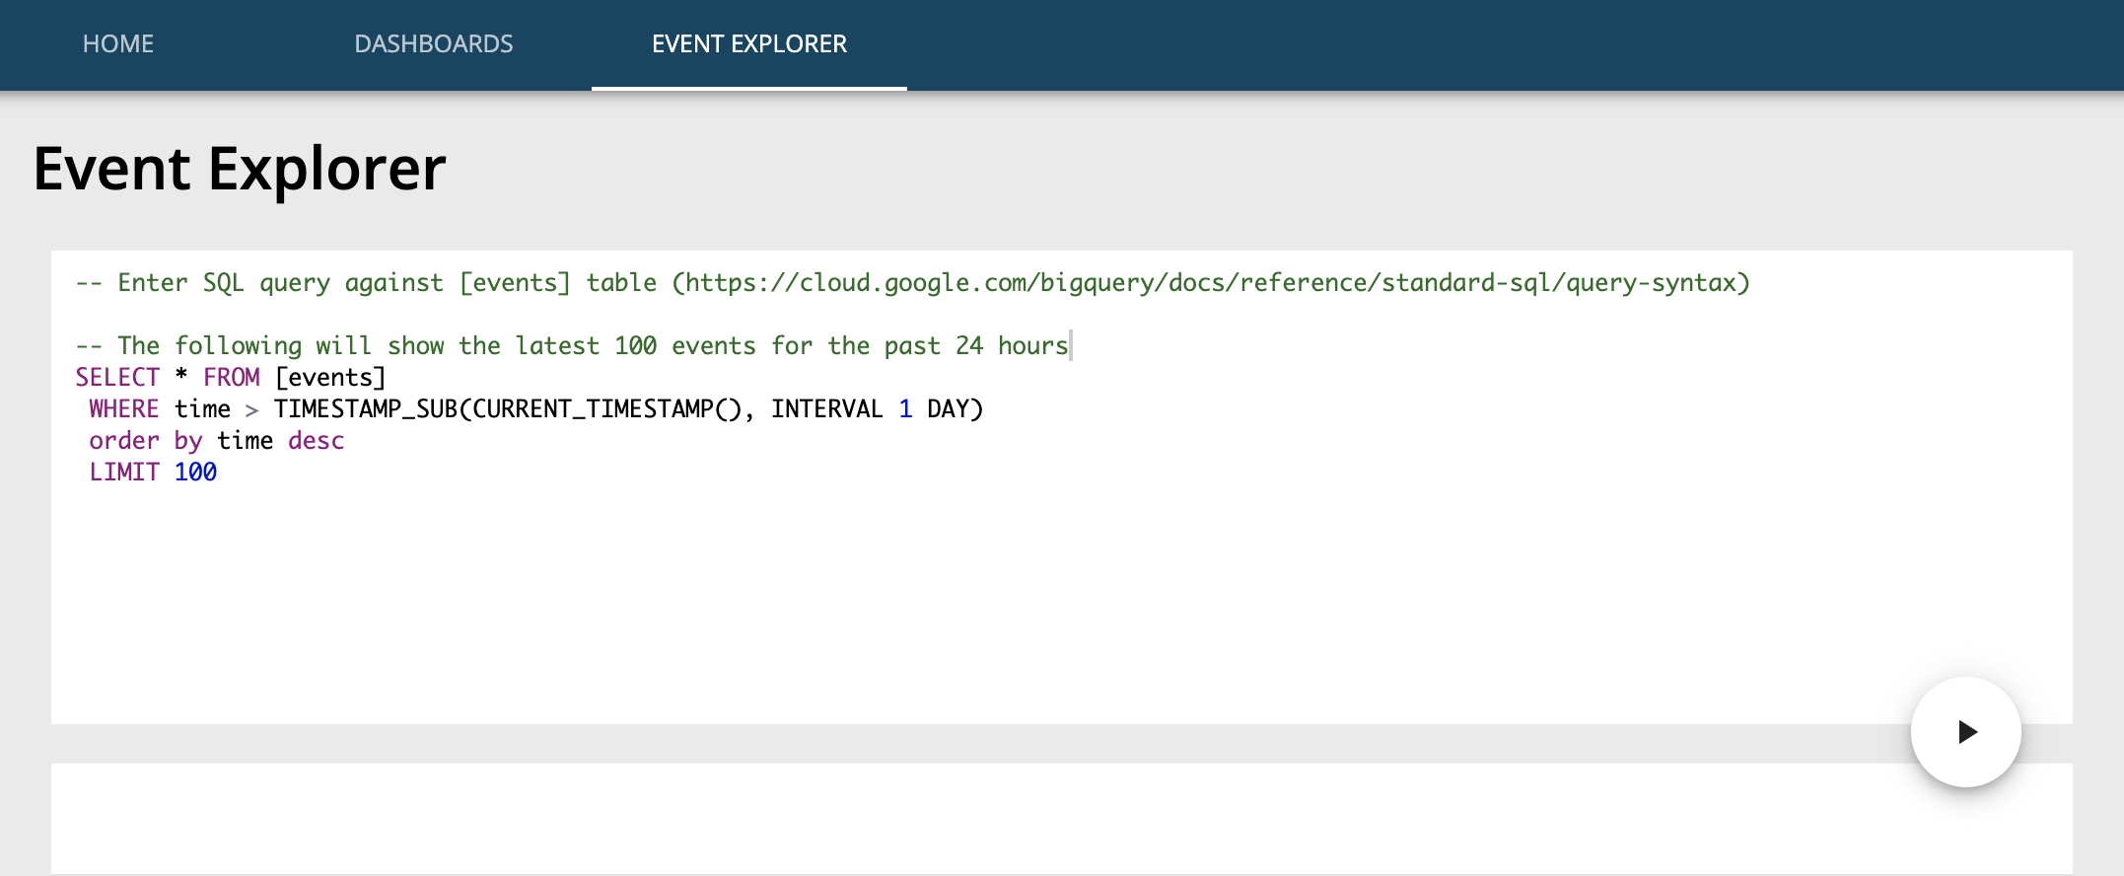Click the order by clause
This screenshot has height=876, width=2124.
(x=146, y=441)
